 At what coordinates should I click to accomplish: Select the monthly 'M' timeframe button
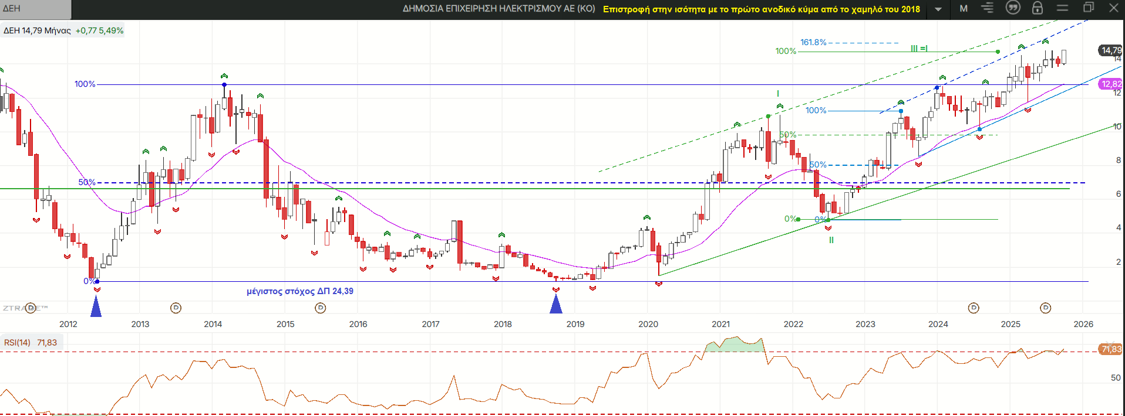(964, 9)
